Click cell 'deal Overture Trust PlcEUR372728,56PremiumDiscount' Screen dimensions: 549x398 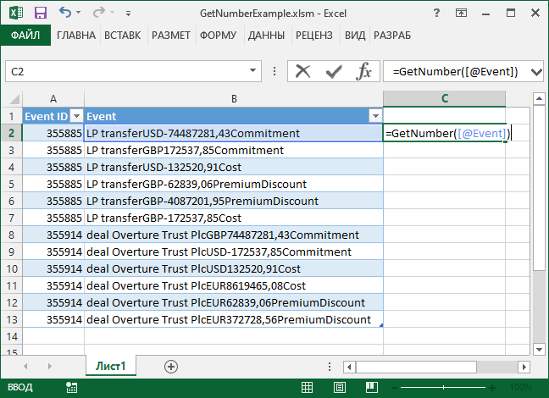tap(234, 319)
